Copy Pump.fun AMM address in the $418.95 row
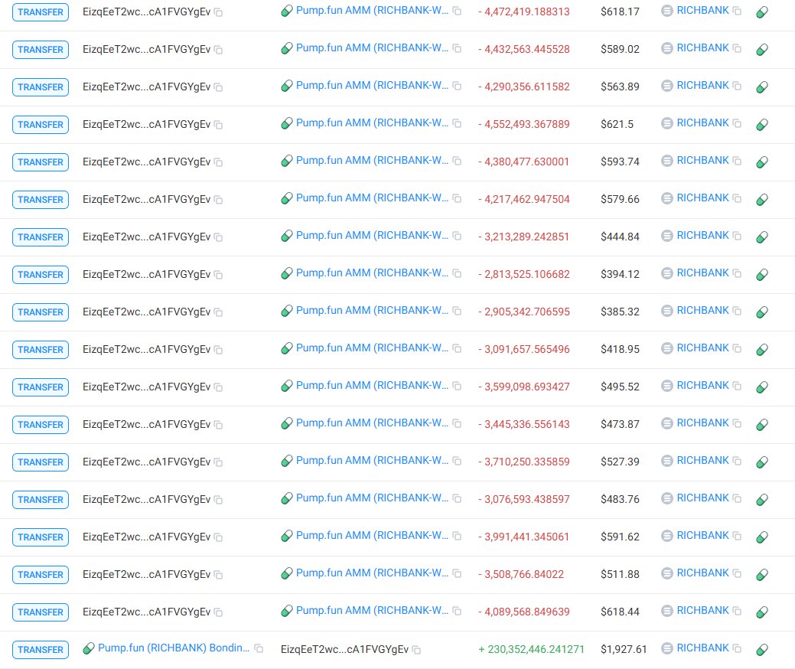Screen dimensions: 795x669 click(x=457, y=349)
